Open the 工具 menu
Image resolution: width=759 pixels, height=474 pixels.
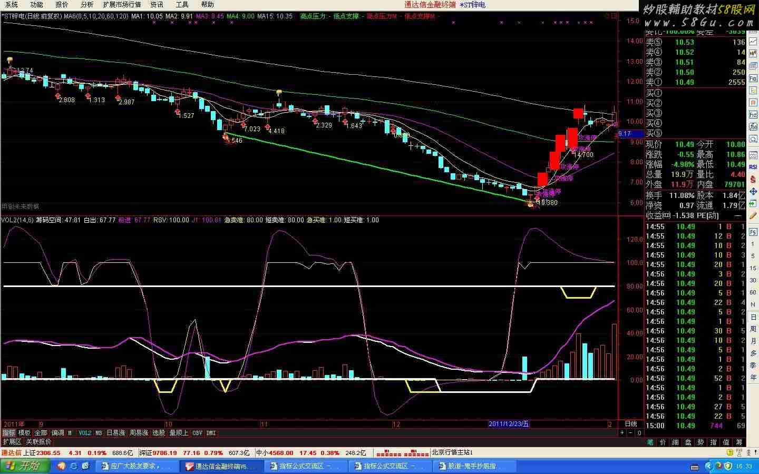(182, 4)
